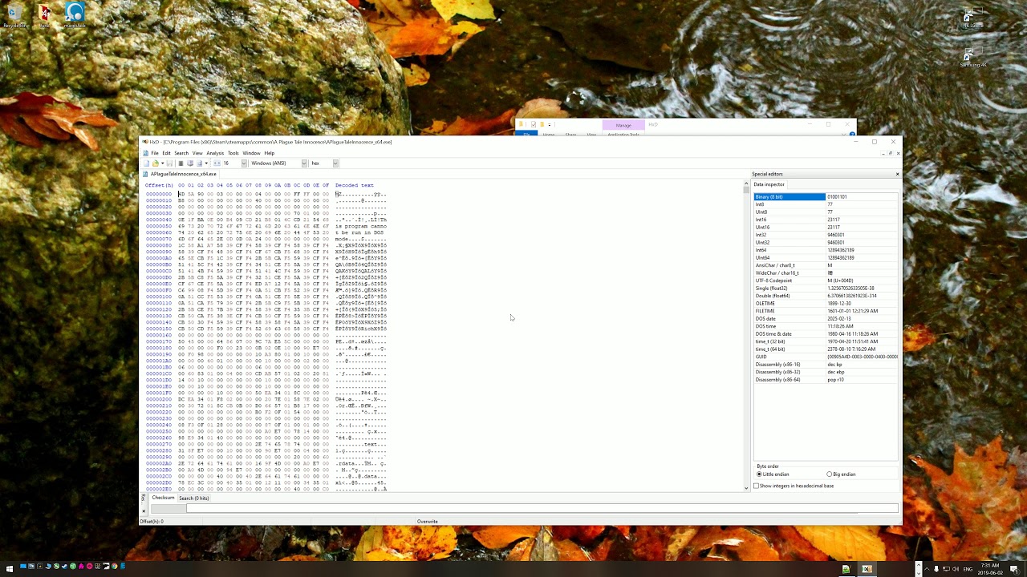Close the bottom results panel
Screen dimensions: 1027x577
(144, 510)
